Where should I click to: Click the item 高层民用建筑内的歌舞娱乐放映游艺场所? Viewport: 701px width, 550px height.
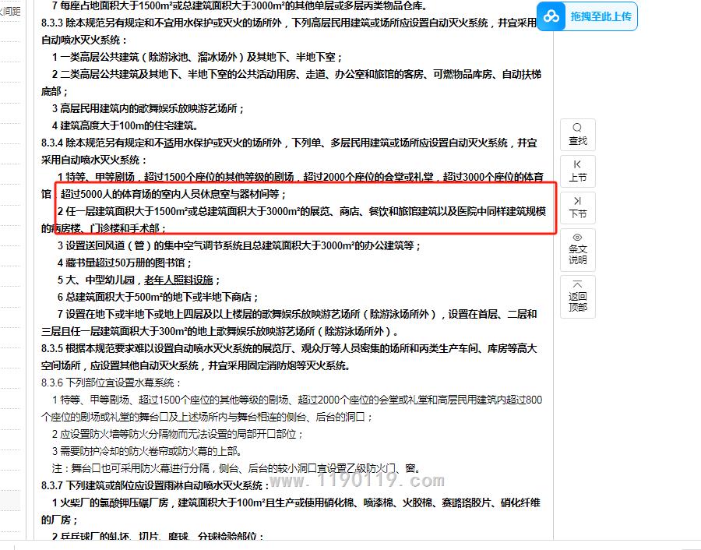click(x=148, y=108)
